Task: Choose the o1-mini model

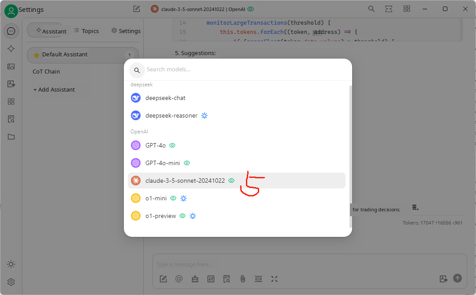Action: [x=237, y=198]
